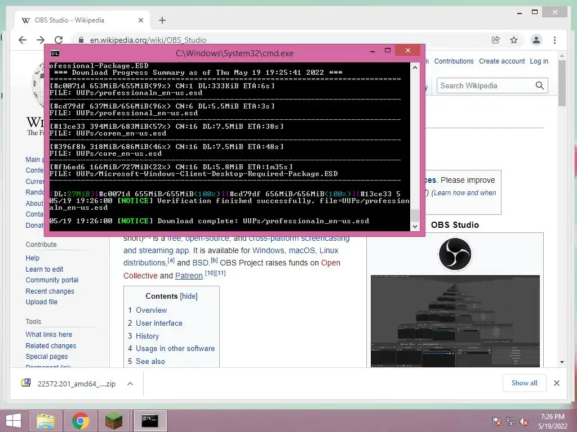Jump to See also section

(x=150, y=362)
